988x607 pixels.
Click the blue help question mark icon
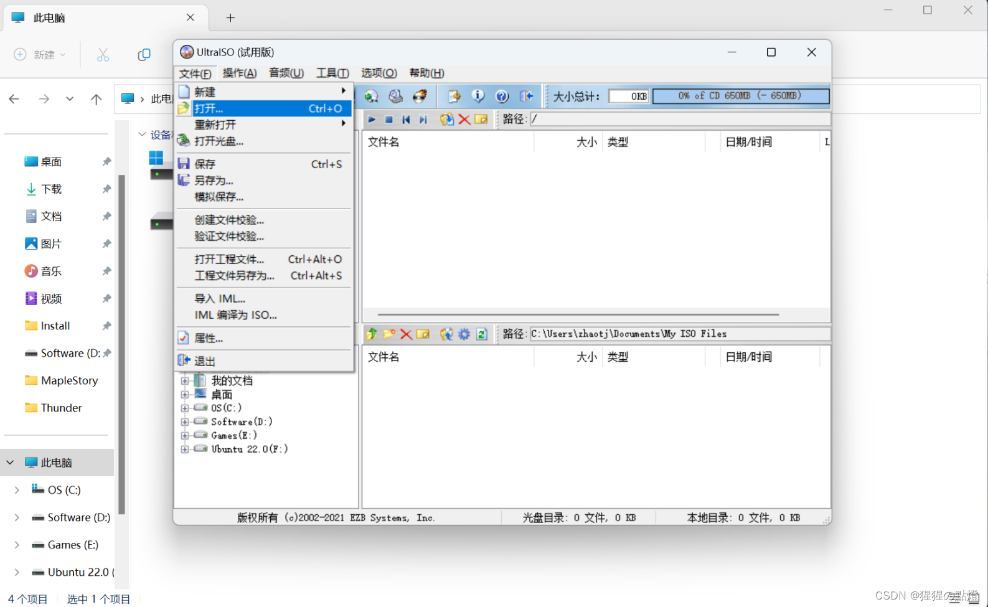coord(502,96)
